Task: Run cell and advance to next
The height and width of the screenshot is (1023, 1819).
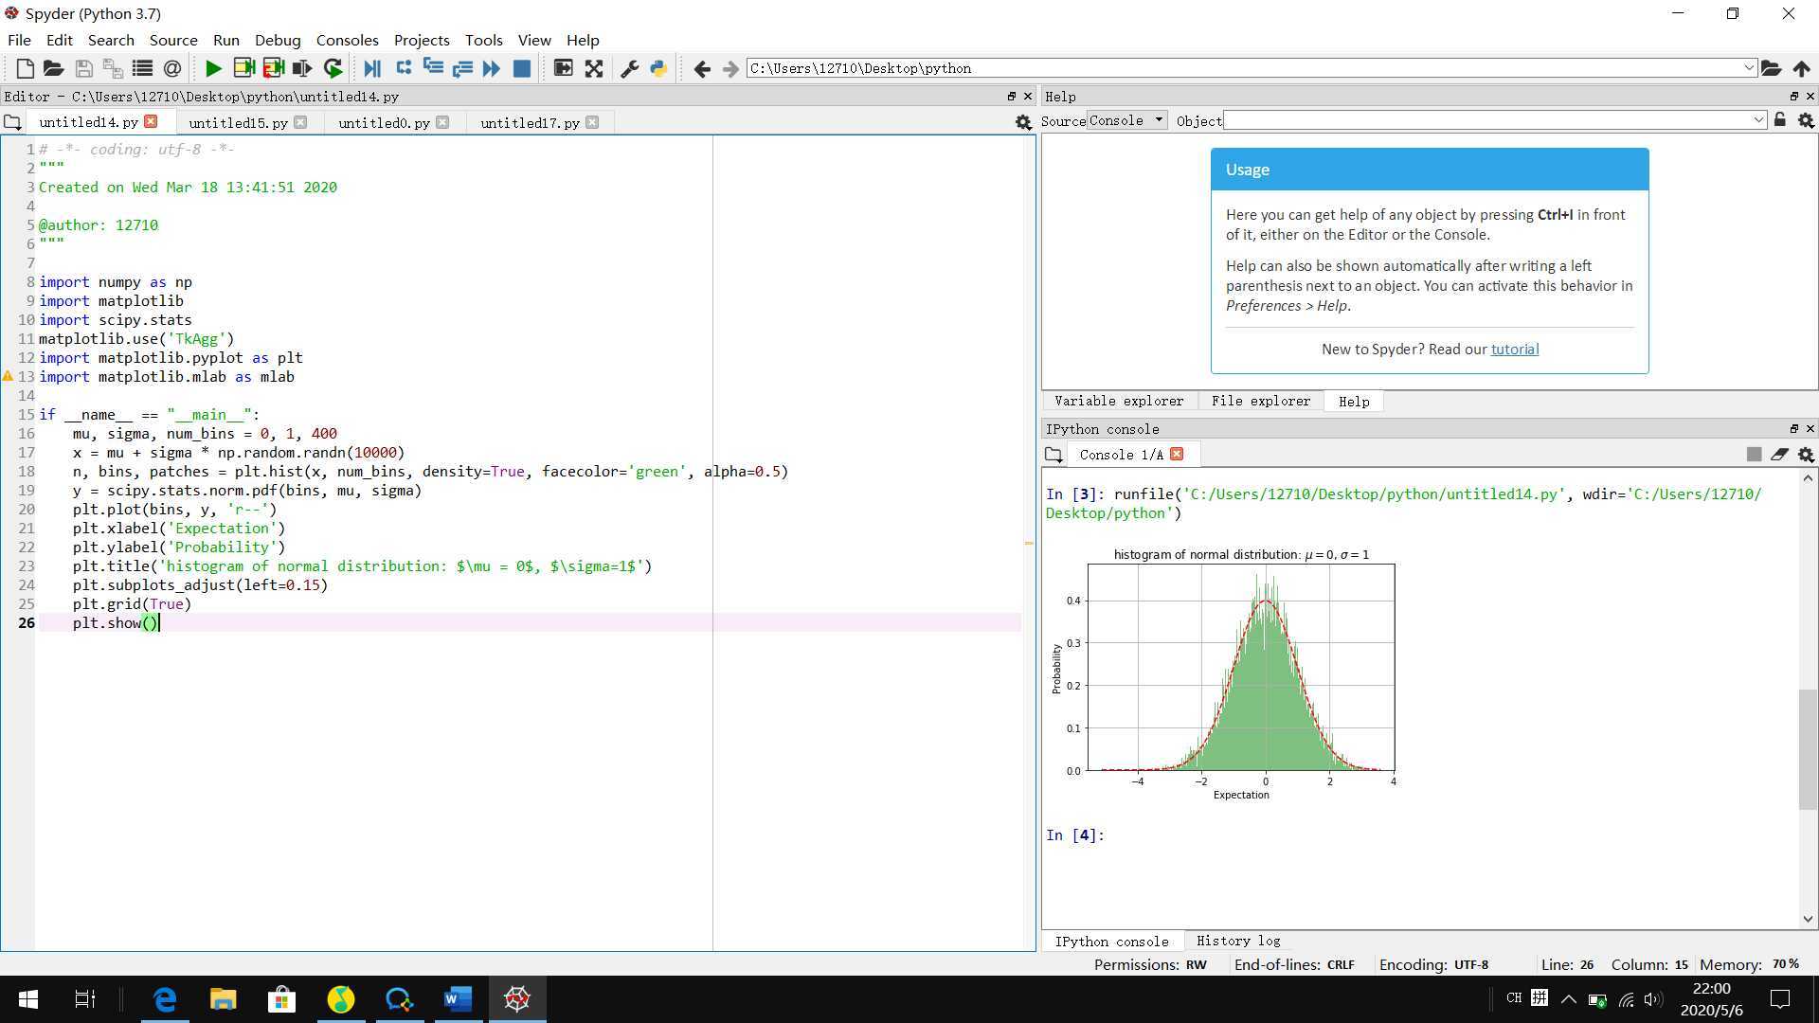Action: click(274, 68)
